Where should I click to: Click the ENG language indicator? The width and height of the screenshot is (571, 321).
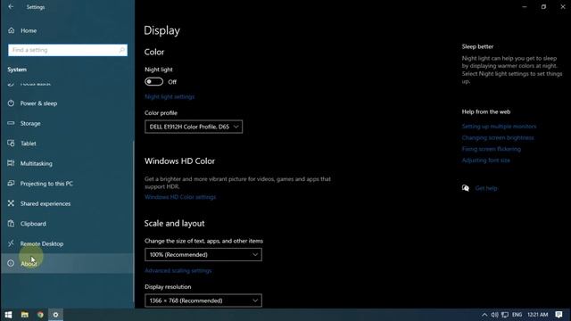517,315
